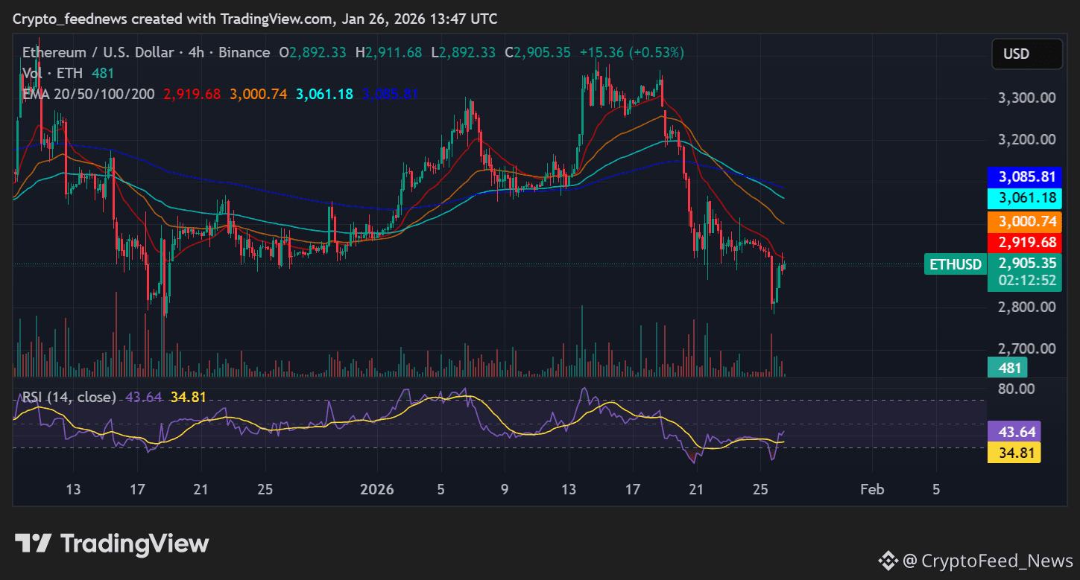Click the "RSI (14, close)" indicator label
Image resolution: width=1080 pixels, height=580 pixels.
click(69, 397)
